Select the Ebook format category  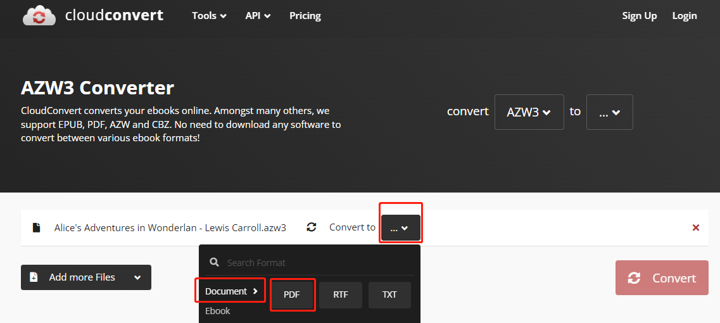tap(218, 311)
